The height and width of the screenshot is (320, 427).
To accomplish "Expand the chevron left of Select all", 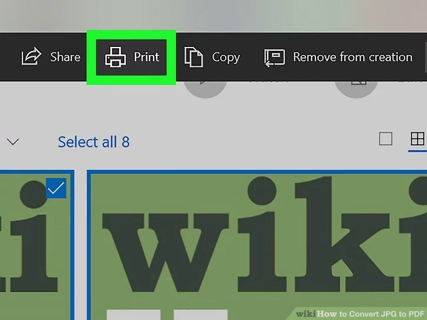I will (x=12, y=142).
